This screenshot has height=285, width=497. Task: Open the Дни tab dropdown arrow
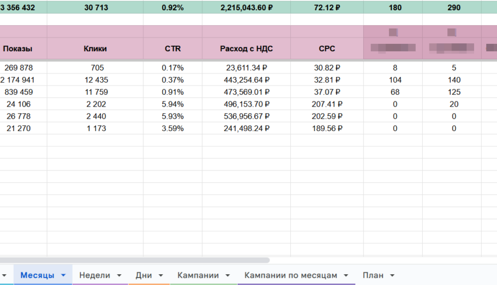click(161, 275)
